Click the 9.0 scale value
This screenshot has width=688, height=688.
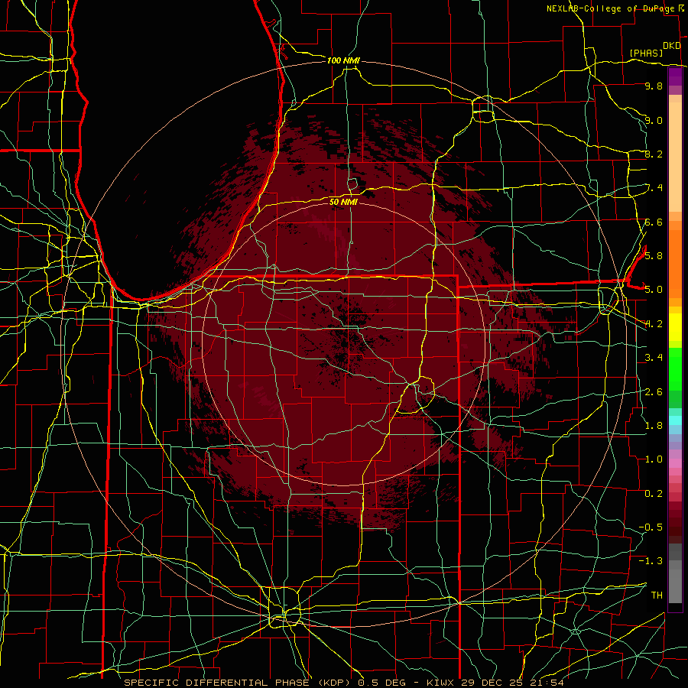pos(654,121)
